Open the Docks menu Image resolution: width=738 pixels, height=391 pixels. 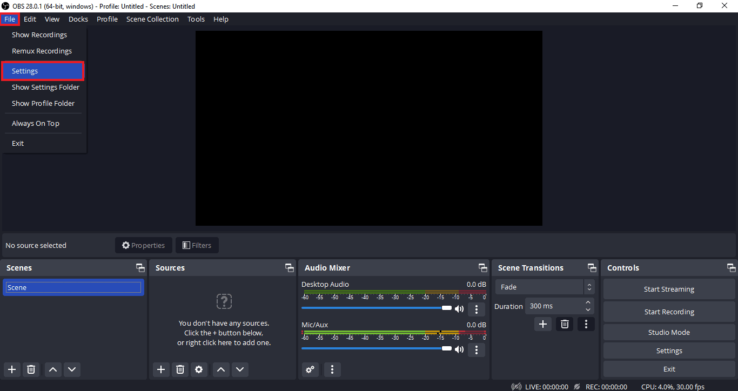[78, 19]
